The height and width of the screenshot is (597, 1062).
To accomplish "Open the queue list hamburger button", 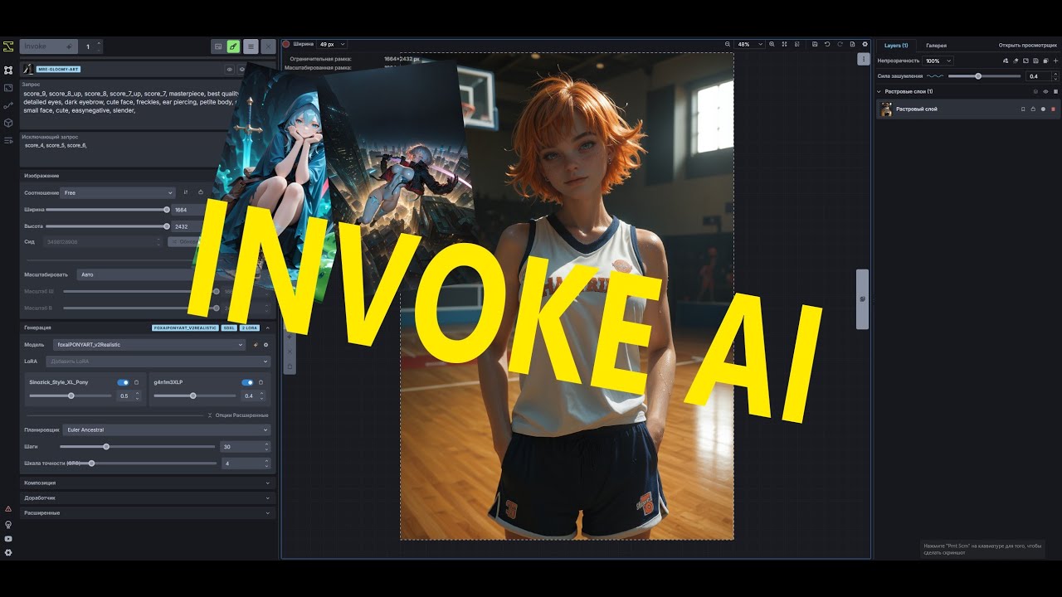I will (x=251, y=46).
